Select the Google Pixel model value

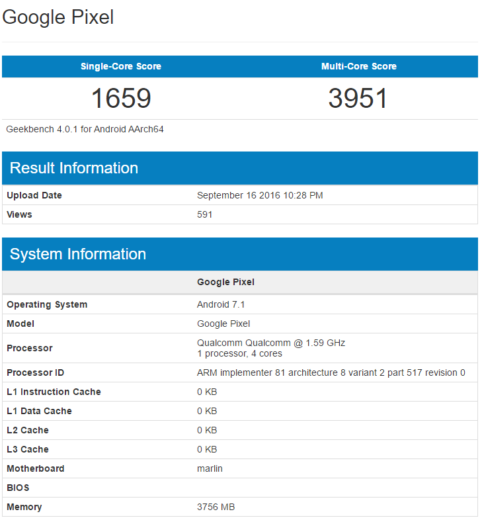pyautogui.click(x=223, y=324)
